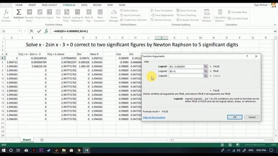Click the AutoSum sigma icon
Screen dimensions: 278x156
tap(19, 12)
